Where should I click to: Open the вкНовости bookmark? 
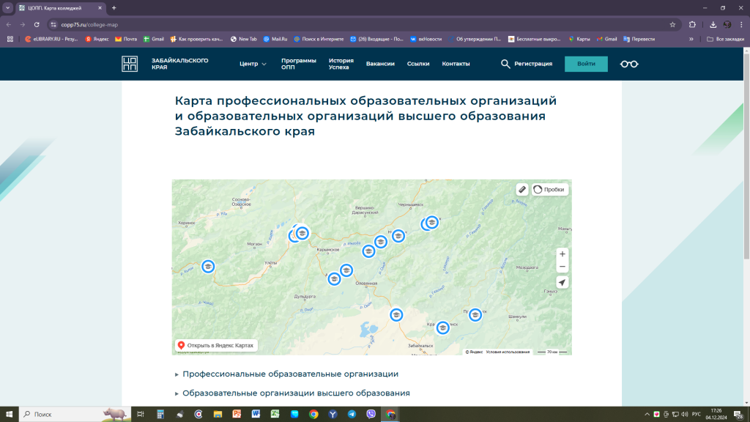point(426,40)
